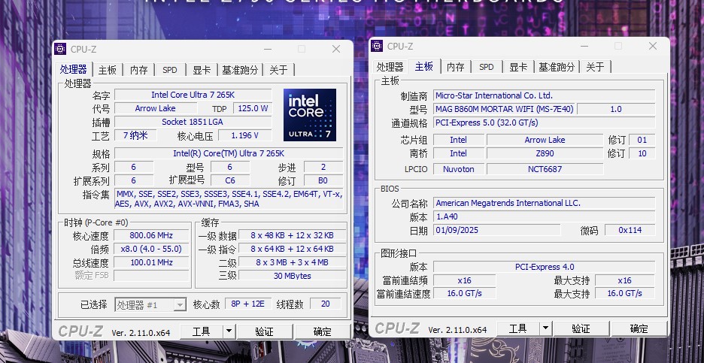The height and width of the screenshot is (363, 704).
Task: Open 主板 tab in left CPU-Z window
Action: click(108, 70)
